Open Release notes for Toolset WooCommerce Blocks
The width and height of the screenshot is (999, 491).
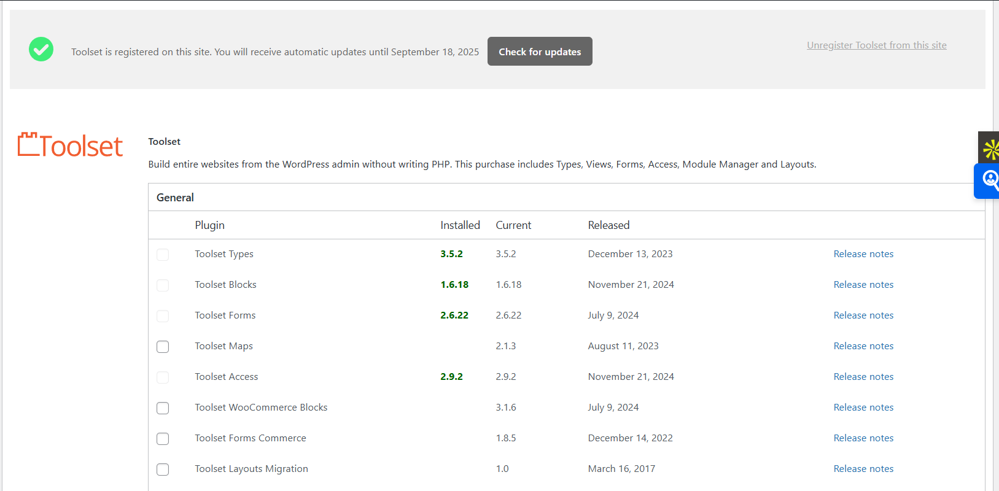click(x=863, y=408)
